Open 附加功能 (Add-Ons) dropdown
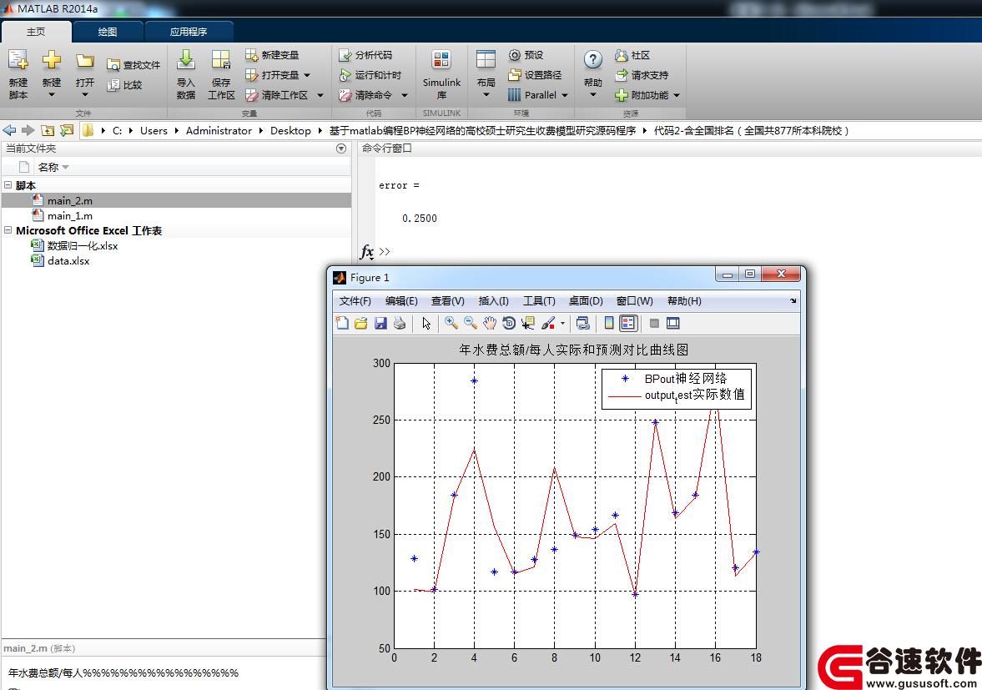 pos(647,95)
